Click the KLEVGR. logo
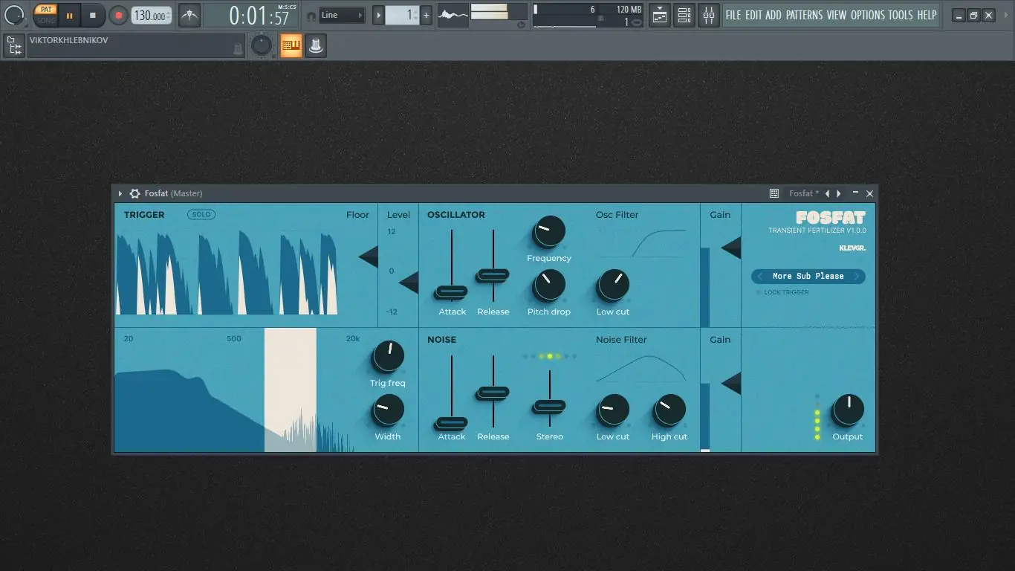1015x571 pixels. 852,248
